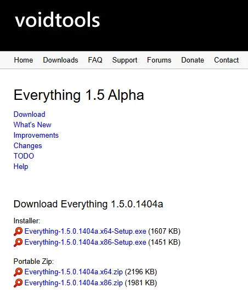Open the FAQ page
Viewport: 248px width, 299px height.
pos(95,60)
